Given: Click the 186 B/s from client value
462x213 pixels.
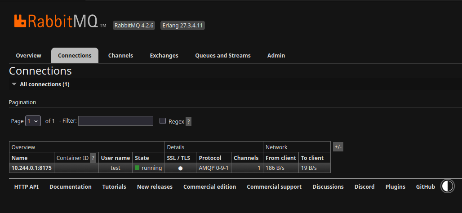Looking at the screenshot, I should pos(274,168).
